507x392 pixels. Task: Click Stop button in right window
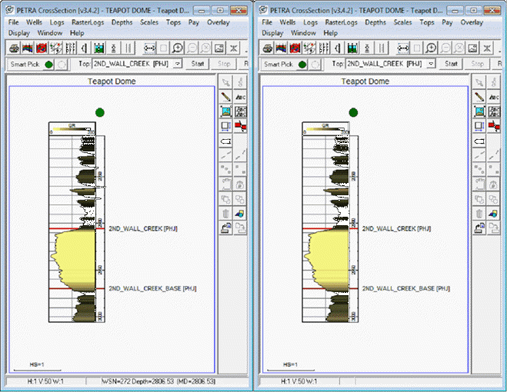click(x=477, y=64)
